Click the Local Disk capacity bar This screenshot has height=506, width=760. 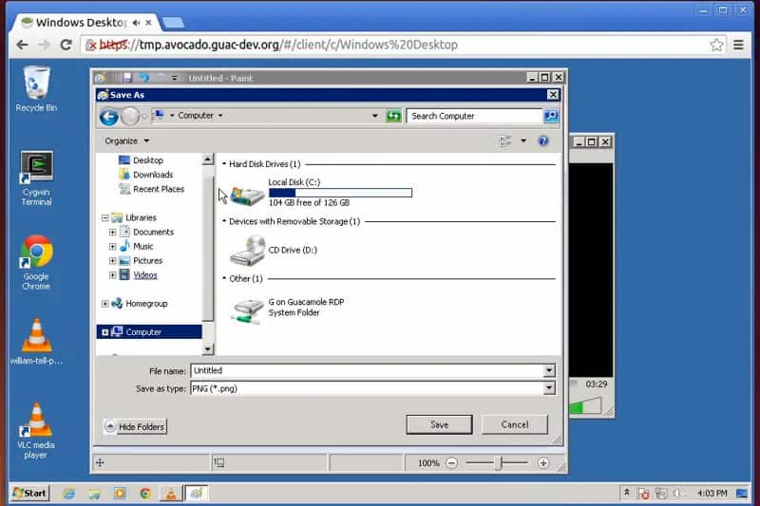pyautogui.click(x=341, y=193)
